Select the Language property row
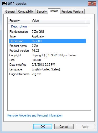The image size is (98, 133). pos(47,69)
